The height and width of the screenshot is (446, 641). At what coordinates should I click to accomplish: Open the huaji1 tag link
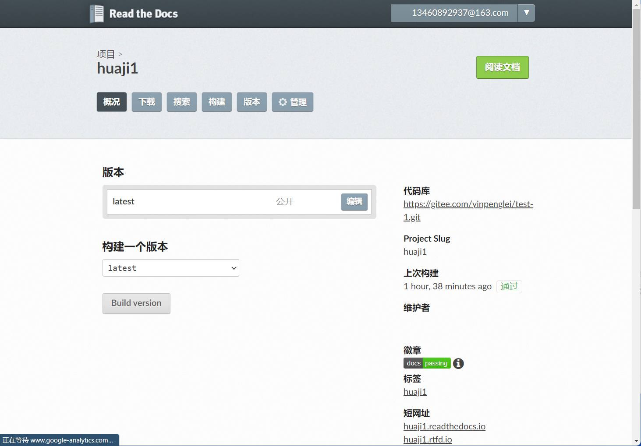(x=415, y=392)
